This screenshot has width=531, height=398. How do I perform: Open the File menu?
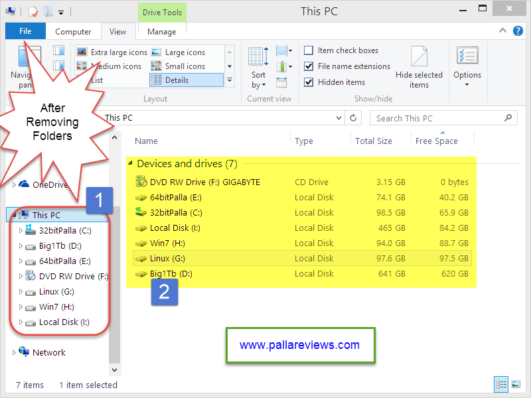(25, 31)
